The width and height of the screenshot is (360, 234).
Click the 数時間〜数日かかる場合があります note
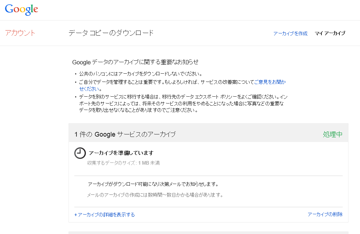point(155,195)
